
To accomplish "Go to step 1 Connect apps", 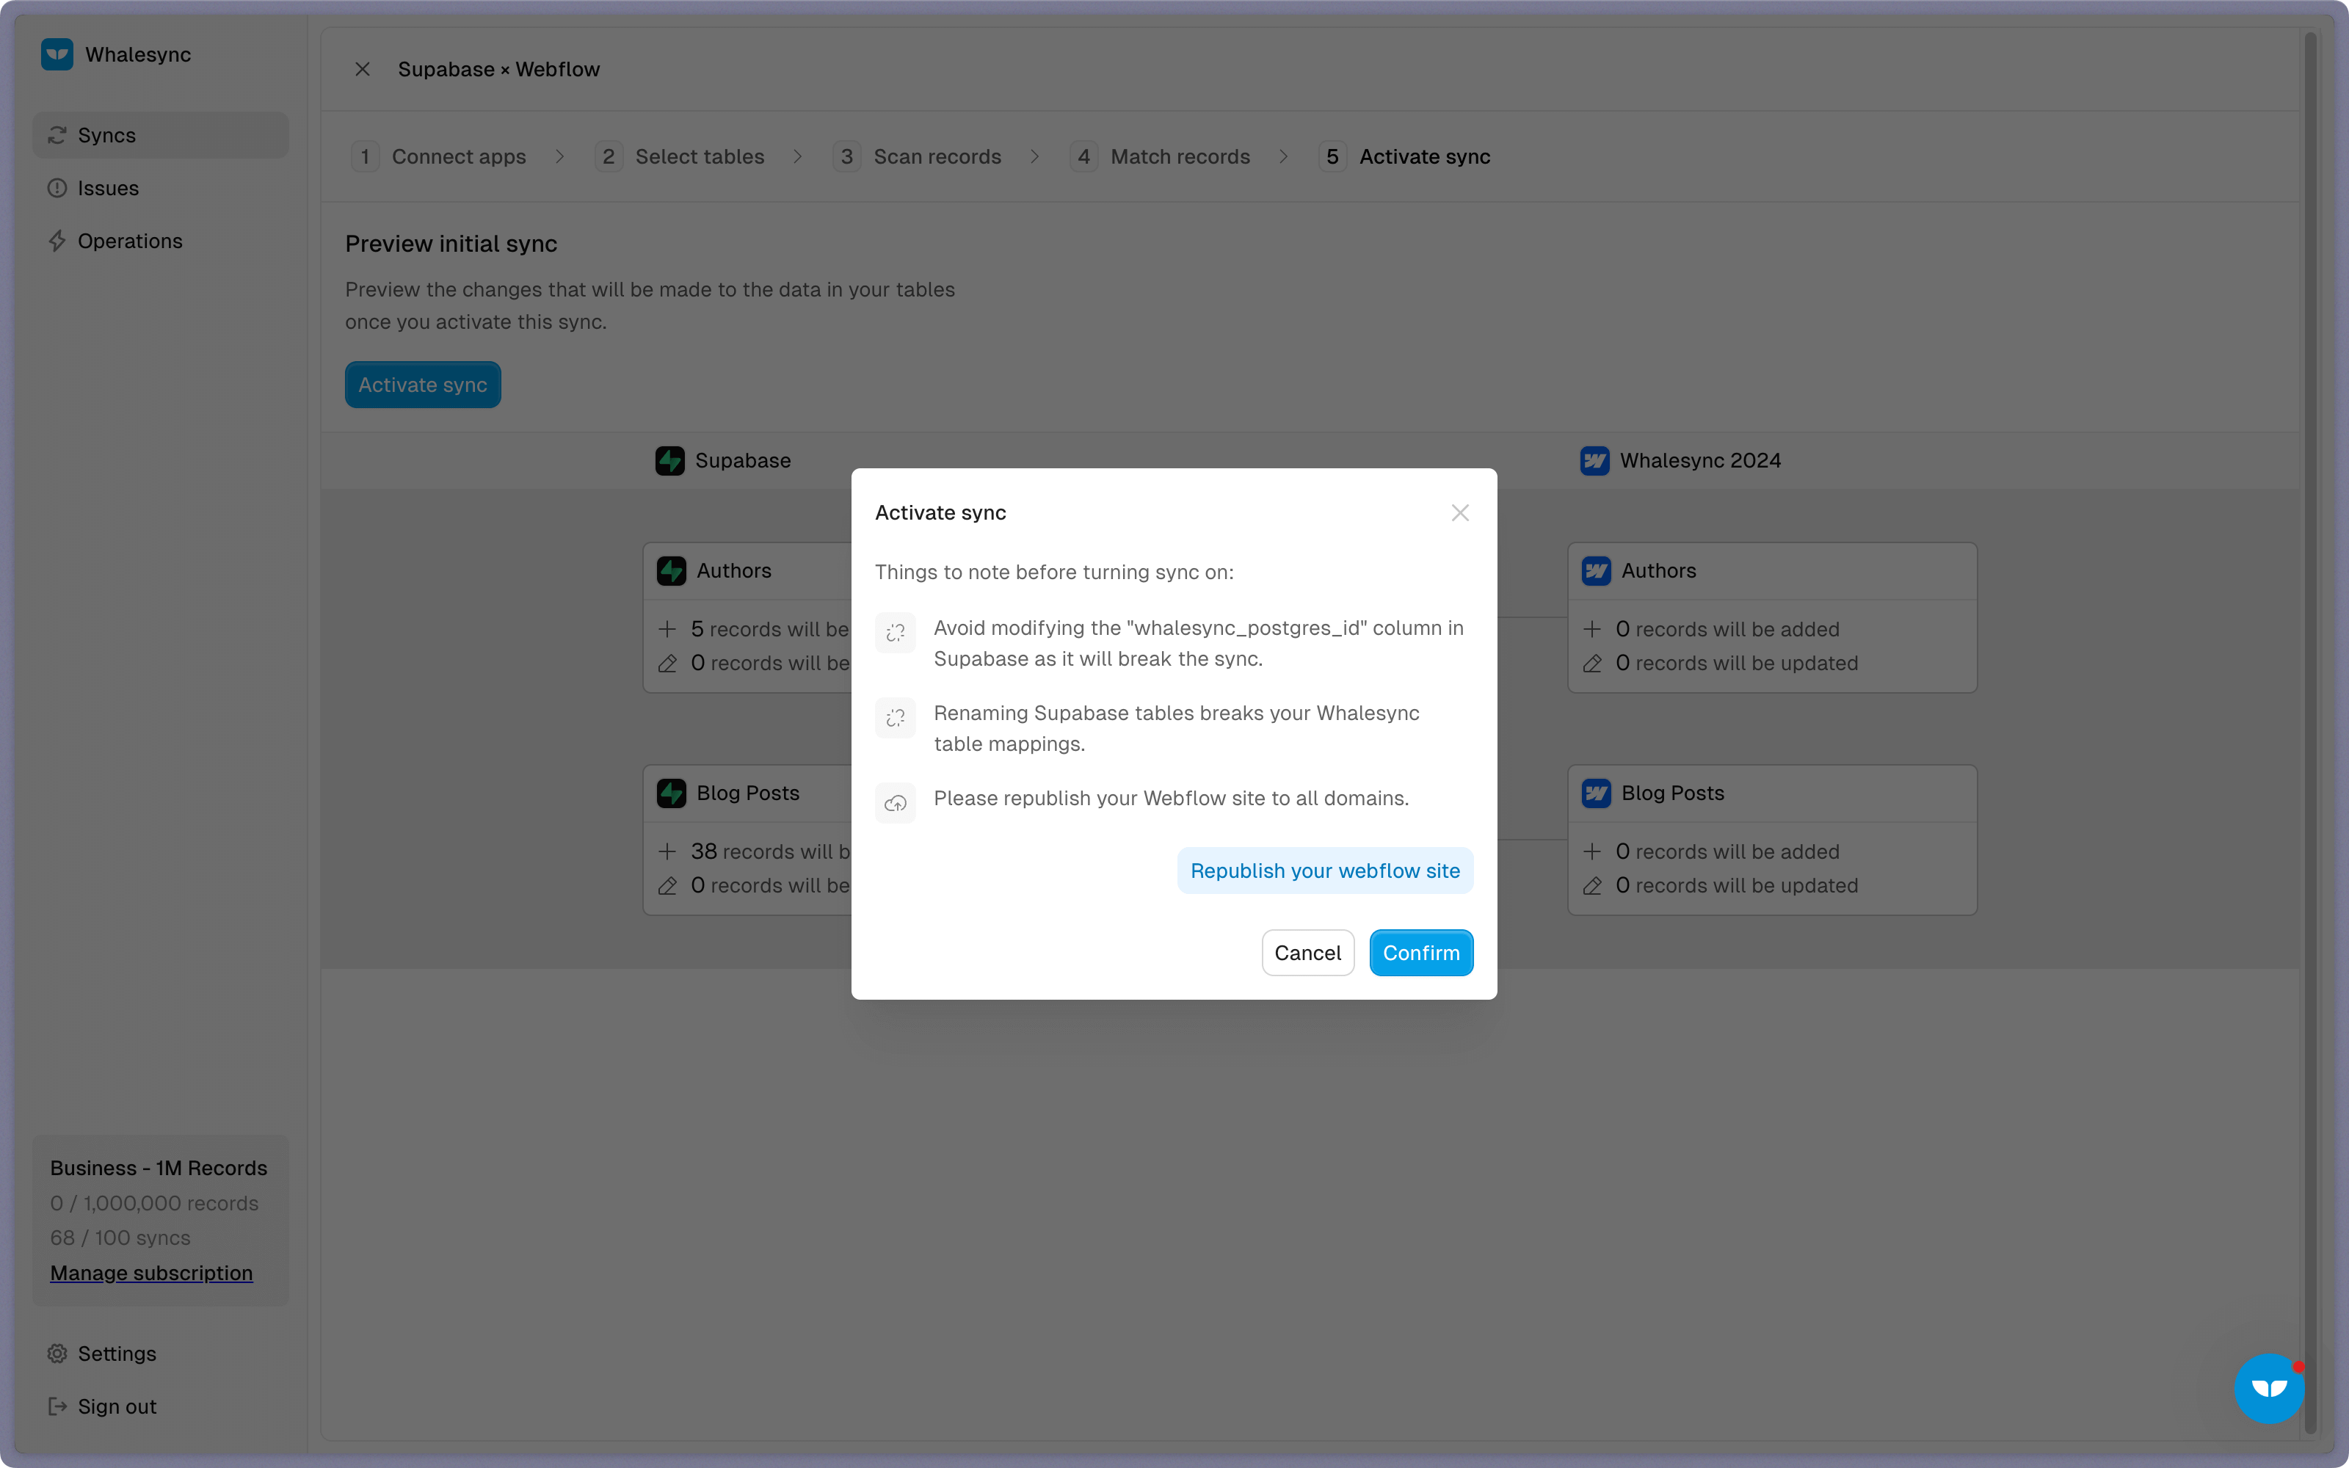I will 440,156.
